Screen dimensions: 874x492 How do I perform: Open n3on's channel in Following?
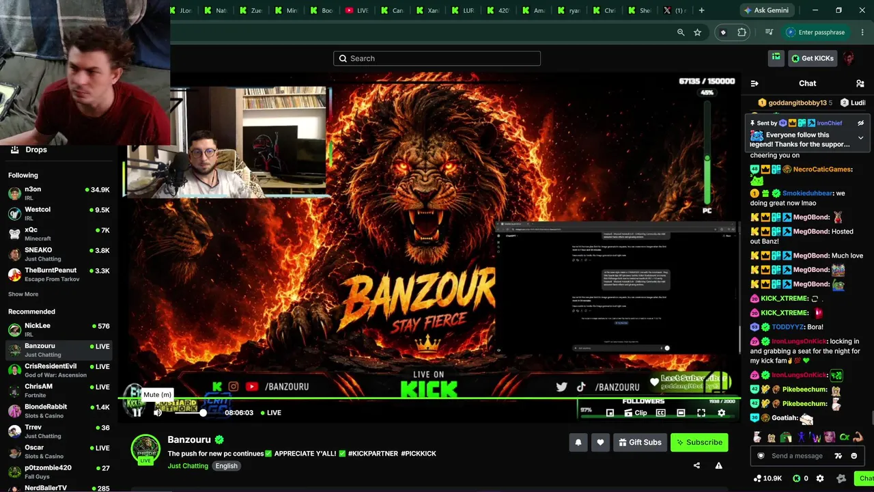click(59, 193)
